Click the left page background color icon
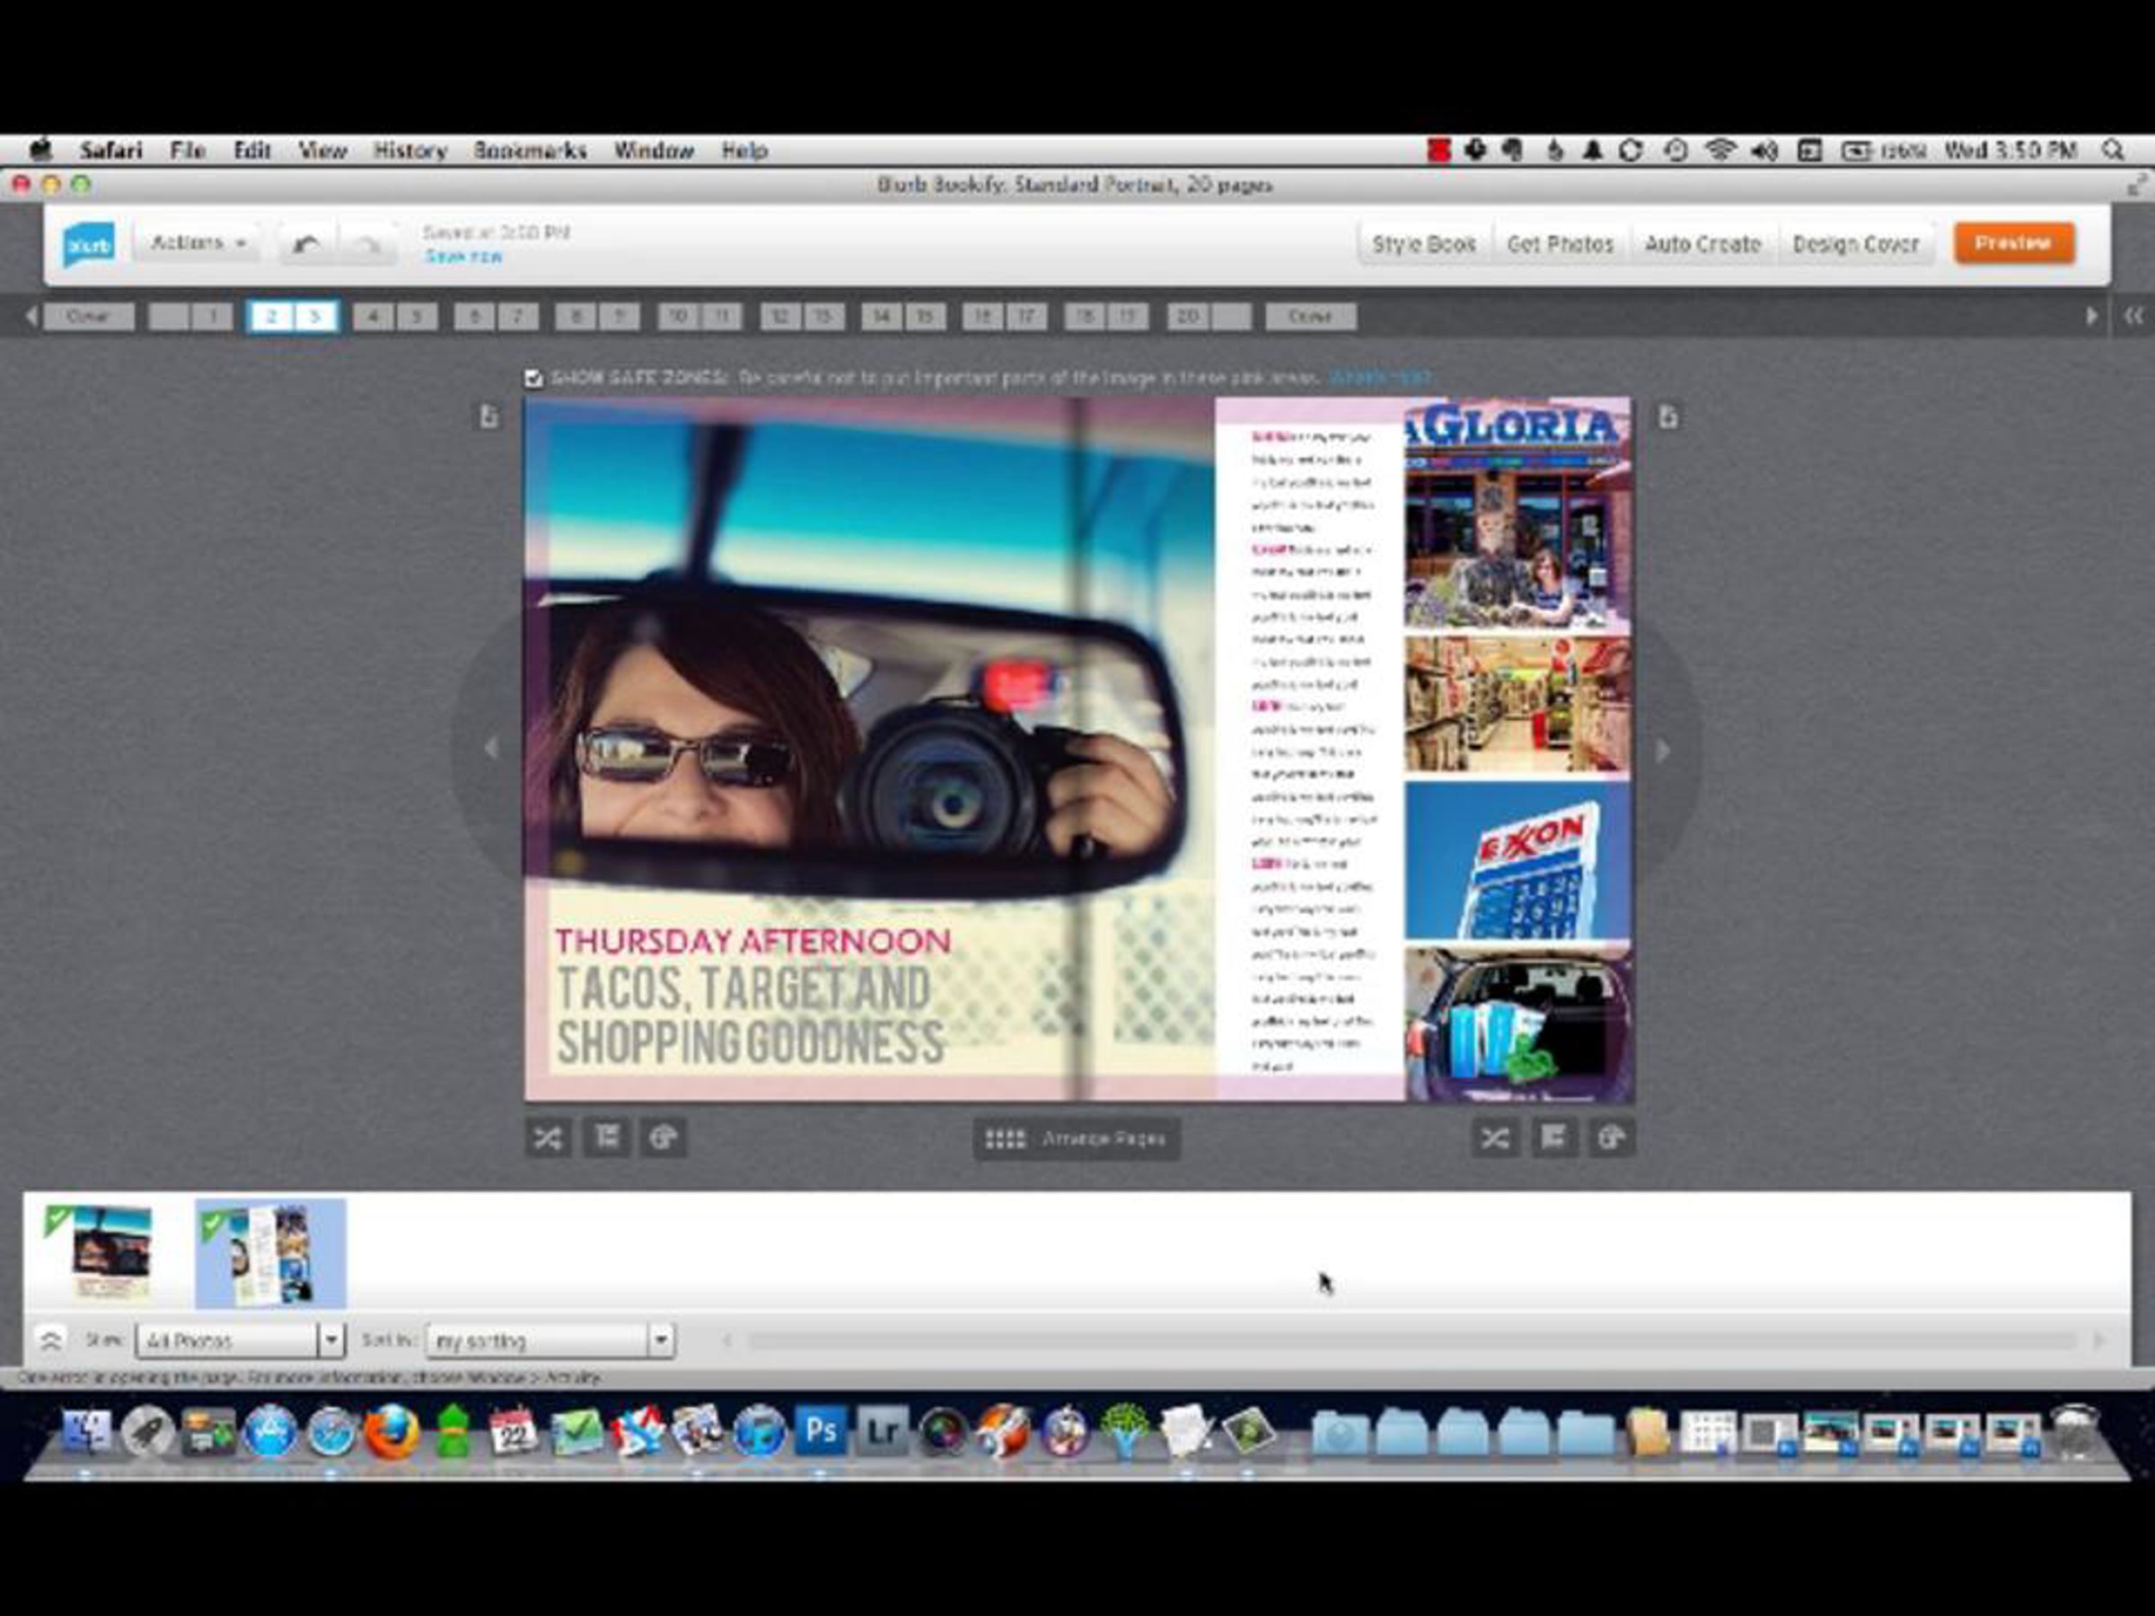Viewport: 2155px width, 1616px height. pyautogui.click(x=664, y=1137)
